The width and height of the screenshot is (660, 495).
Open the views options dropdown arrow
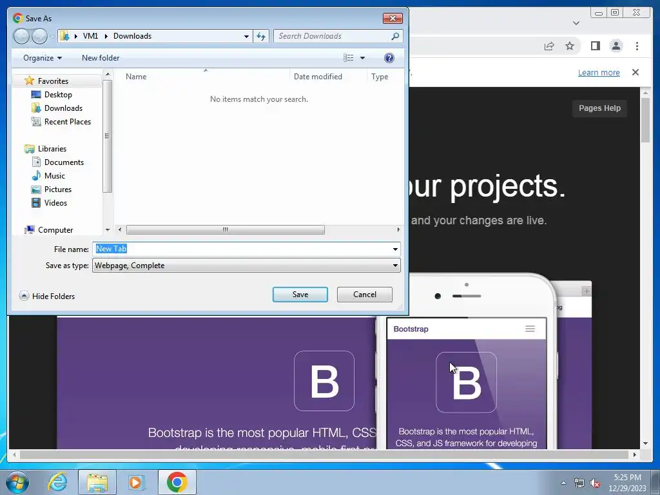362,58
